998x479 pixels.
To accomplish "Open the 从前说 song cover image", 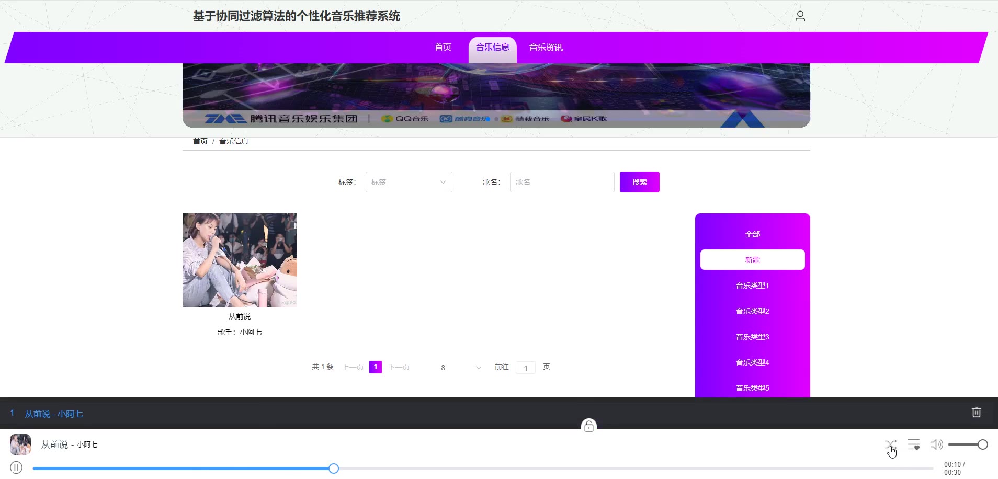I will (x=240, y=260).
